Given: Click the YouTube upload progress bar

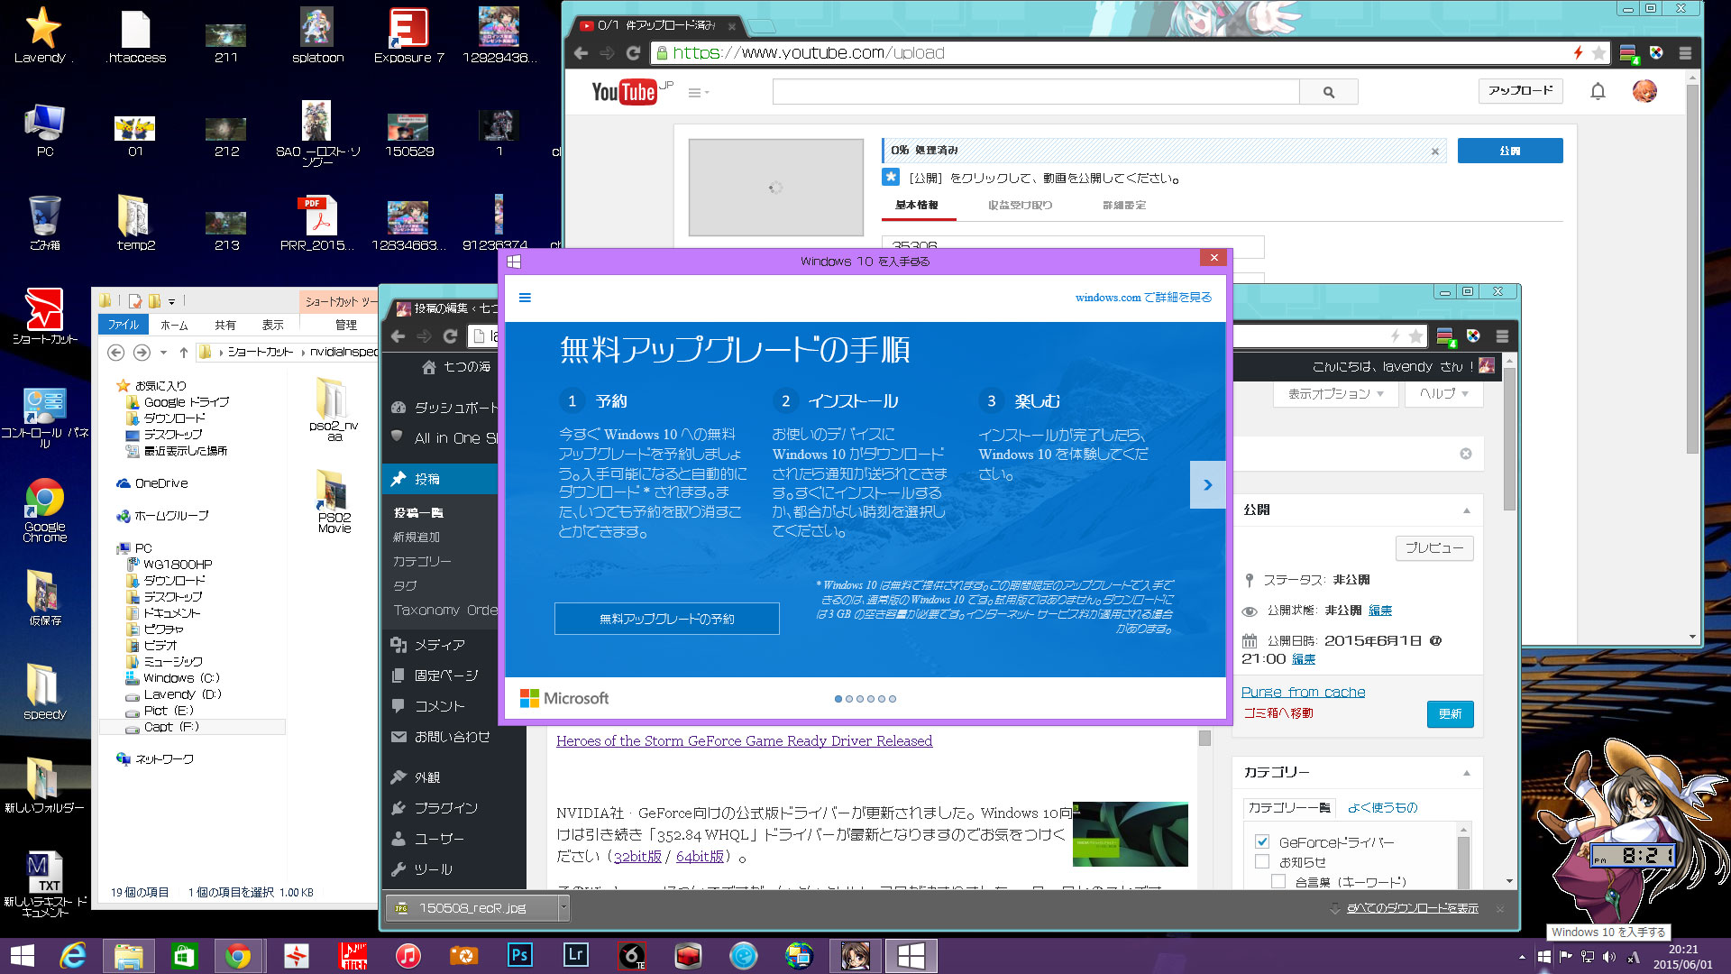Looking at the screenshot, I should pyautogui.click(x=1164, y=151).
